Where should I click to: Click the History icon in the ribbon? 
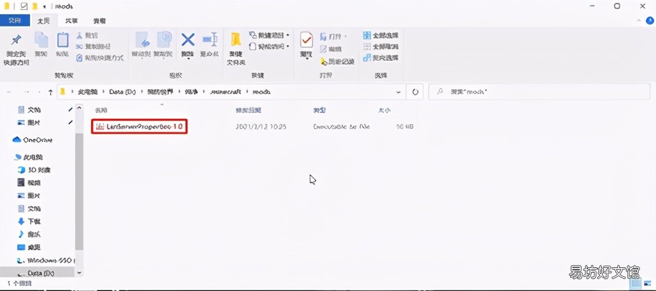point(337,62)
